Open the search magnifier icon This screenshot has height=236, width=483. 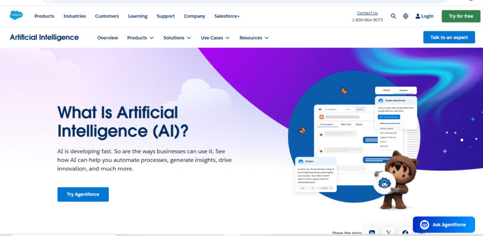393,16
